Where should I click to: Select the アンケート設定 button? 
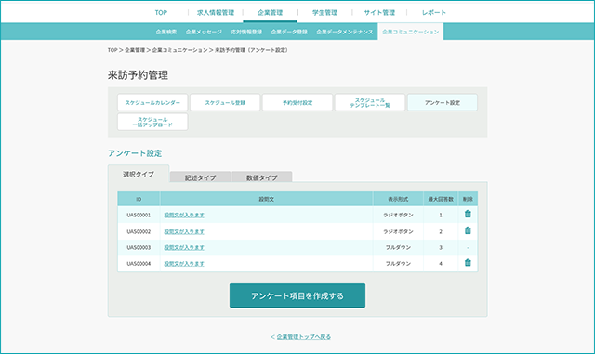coord(443,102)
